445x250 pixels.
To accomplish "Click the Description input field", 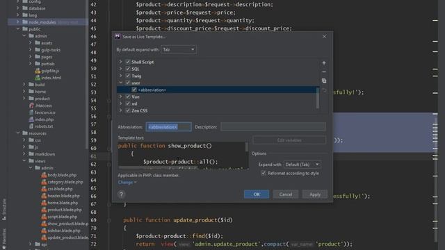I will pos(273,126).
